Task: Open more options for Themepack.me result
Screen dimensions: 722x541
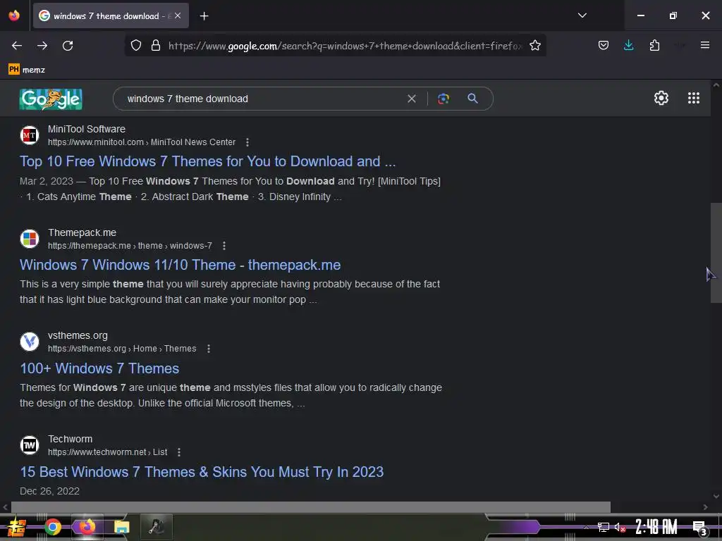Action: [x=224, y=246]
